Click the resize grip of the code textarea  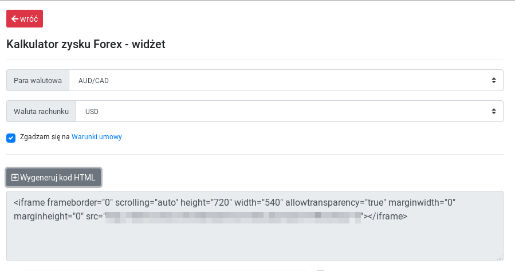(500, 258)
